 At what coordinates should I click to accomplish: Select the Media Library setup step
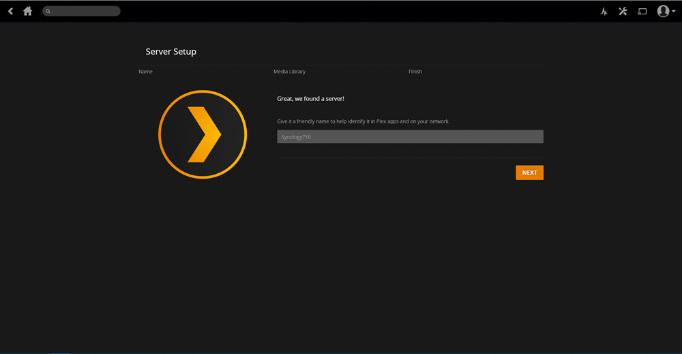coord(289,72)
